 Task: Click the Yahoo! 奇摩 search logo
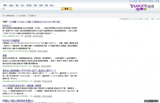(142, 7)
